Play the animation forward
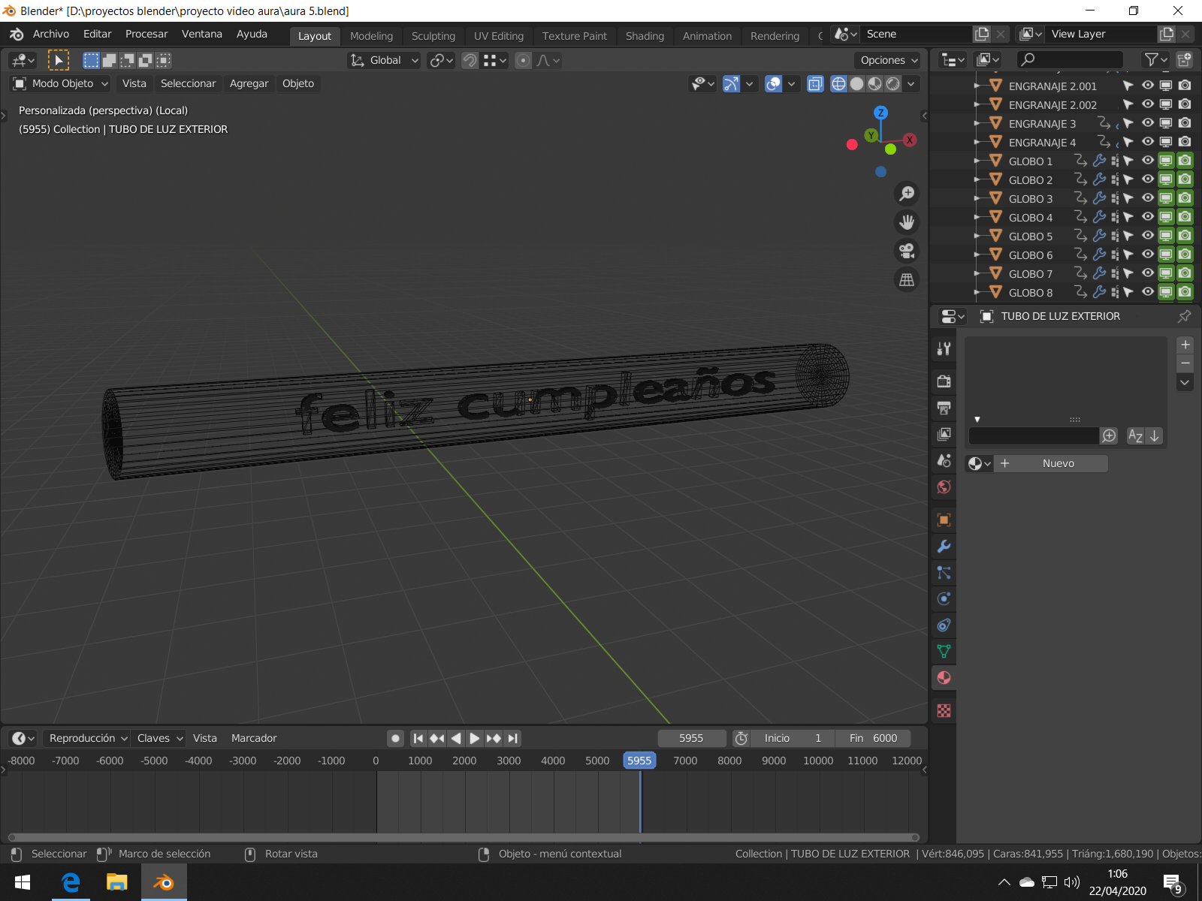The height and width of the screenshot is (901, 1202). click(x=475, y=738)
